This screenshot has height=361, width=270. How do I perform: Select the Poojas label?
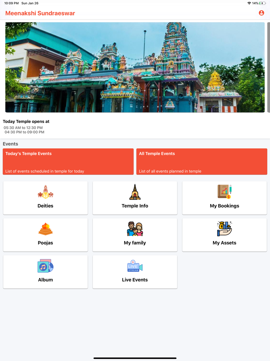[x=45, y=243]
